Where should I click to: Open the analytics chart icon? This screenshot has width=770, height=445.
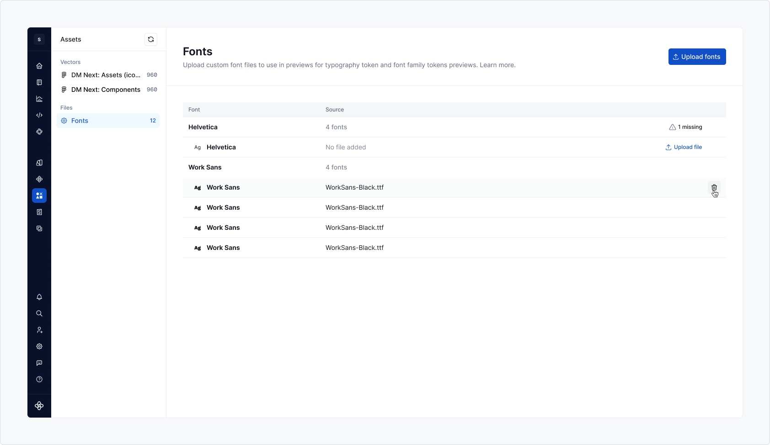pyautogui.click(x=39, y=99)
